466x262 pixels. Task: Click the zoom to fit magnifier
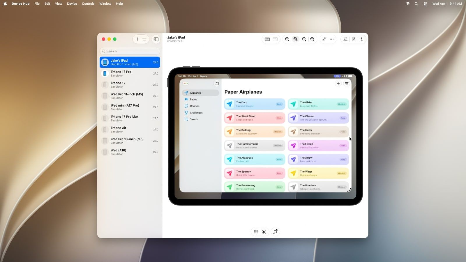(x=296, y=39)
